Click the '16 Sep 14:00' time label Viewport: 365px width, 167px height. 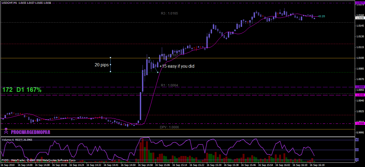pyautogui.click(x=26, y=165)
